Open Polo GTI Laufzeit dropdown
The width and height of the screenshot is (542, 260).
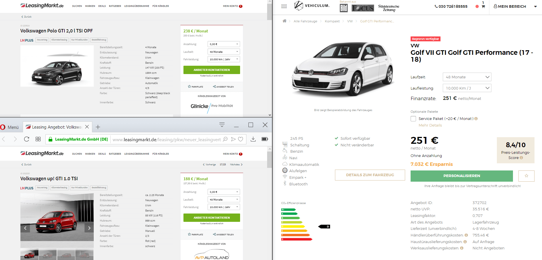(x=224, y=52)
